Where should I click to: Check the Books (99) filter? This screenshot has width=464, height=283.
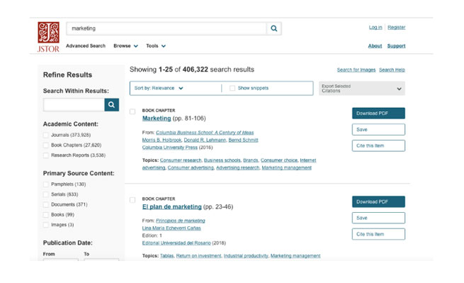46,214
